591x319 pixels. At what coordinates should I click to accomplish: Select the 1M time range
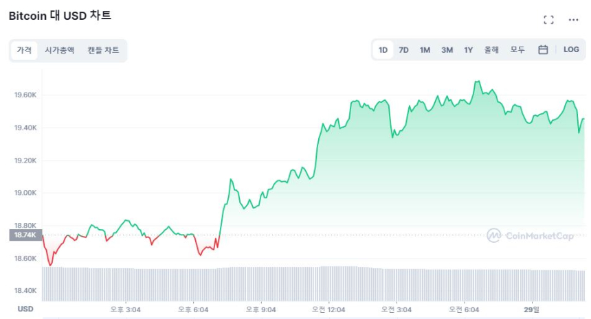tap(425, 49)
